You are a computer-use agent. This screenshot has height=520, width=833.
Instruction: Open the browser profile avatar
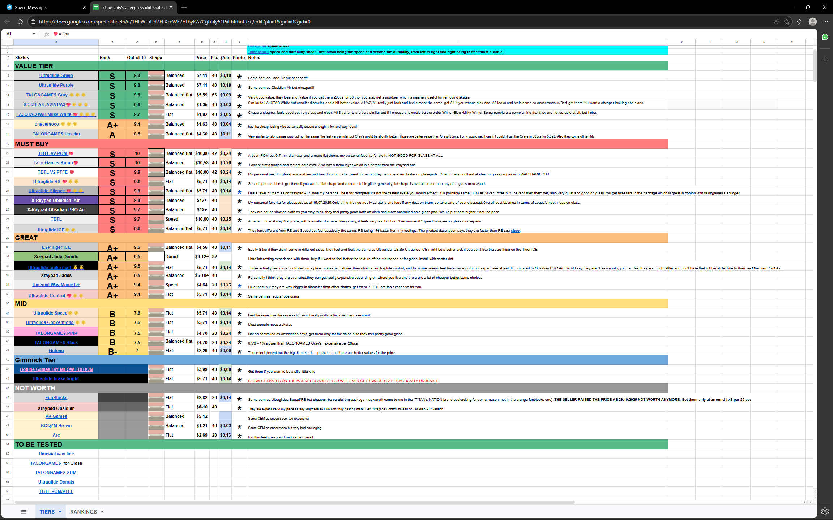[812, 22]
